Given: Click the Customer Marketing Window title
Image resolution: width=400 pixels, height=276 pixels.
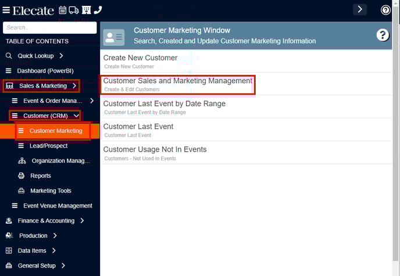Looking at the screenshot, I should pos(182,30).
